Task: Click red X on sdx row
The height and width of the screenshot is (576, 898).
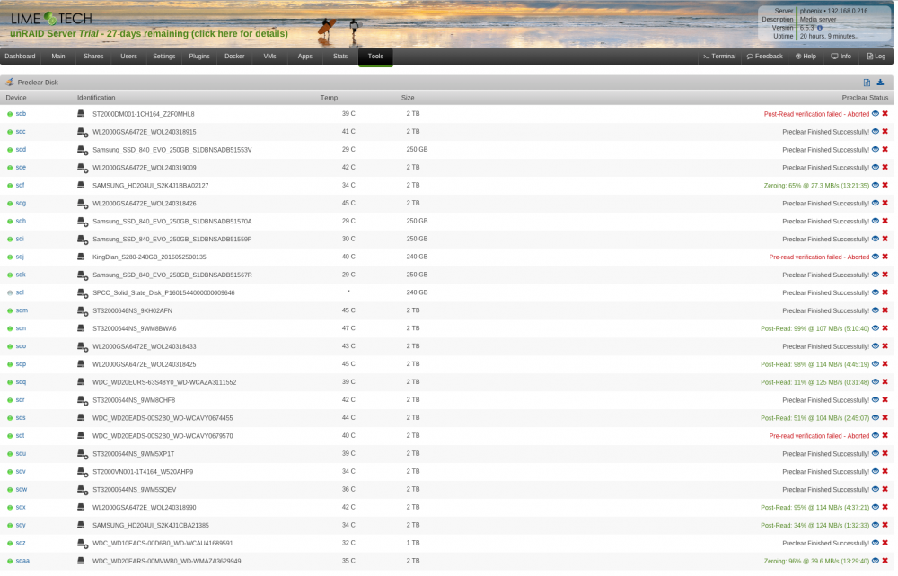Action: [x=885, y=507]
